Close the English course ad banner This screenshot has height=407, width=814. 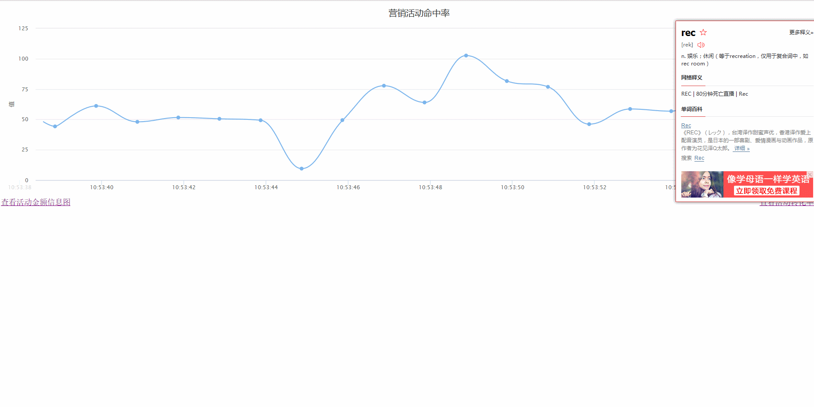(x=810, y=174)
